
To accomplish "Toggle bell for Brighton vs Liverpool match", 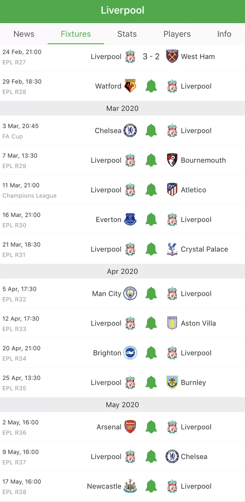I will click(x=151, y=353).
